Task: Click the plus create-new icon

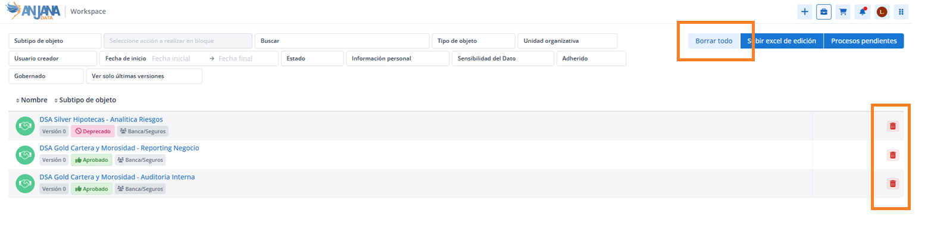Action: pyautogui.click(x=805, y=12)
